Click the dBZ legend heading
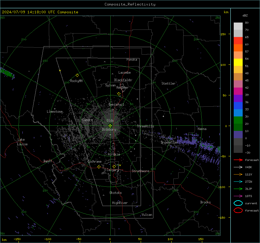 coord(245,15)
